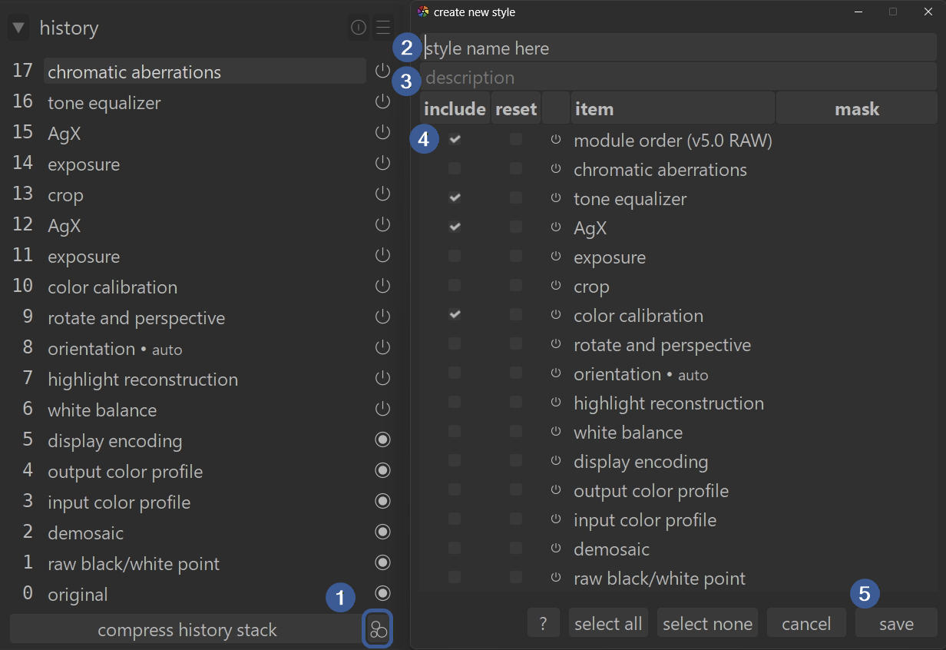This screenshot has width=946, height=650.
Task: Click the circle icon next to original
Action: (382, 593)
